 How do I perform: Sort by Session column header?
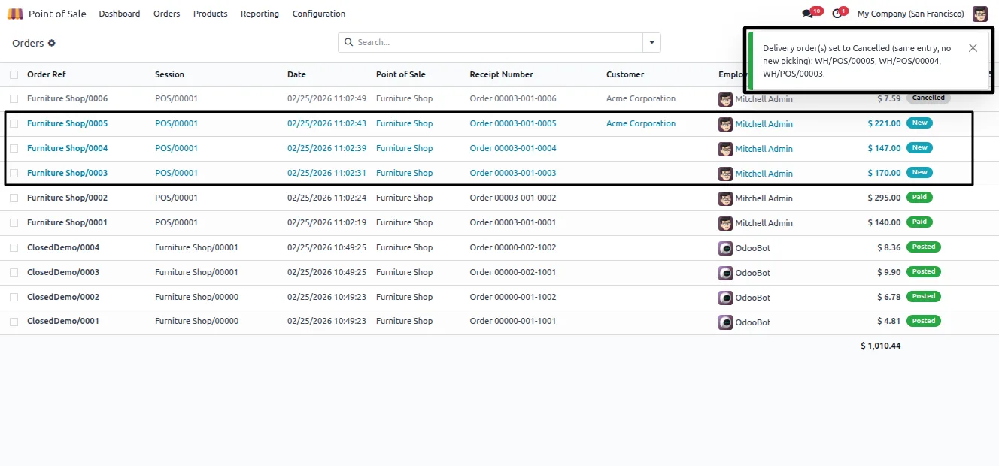point(169,74)
